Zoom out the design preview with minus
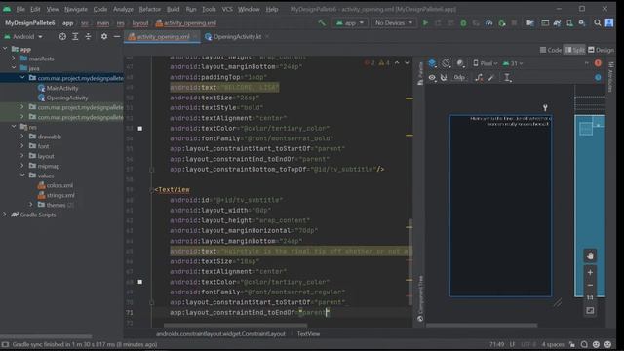This screenshot has width=624, height=351. click(590, 286)
